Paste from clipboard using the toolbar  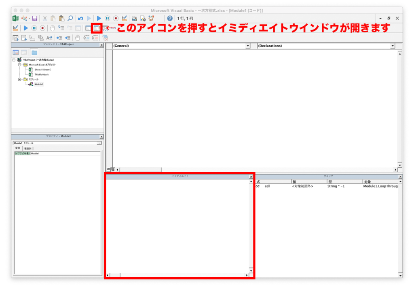click(61, 19)
